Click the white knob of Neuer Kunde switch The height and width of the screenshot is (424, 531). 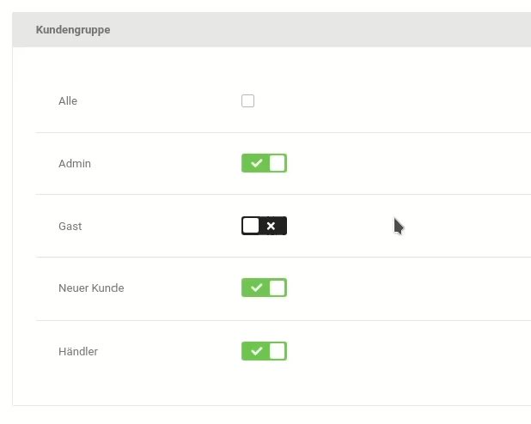pyautogui.click(x=277, y=288)
